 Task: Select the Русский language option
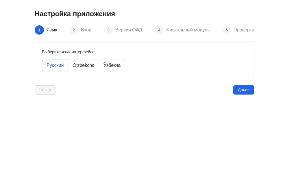[55, 65]
